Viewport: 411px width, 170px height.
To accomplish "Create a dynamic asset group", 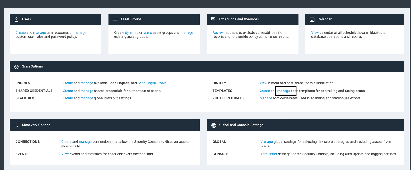I will (132, 33).
